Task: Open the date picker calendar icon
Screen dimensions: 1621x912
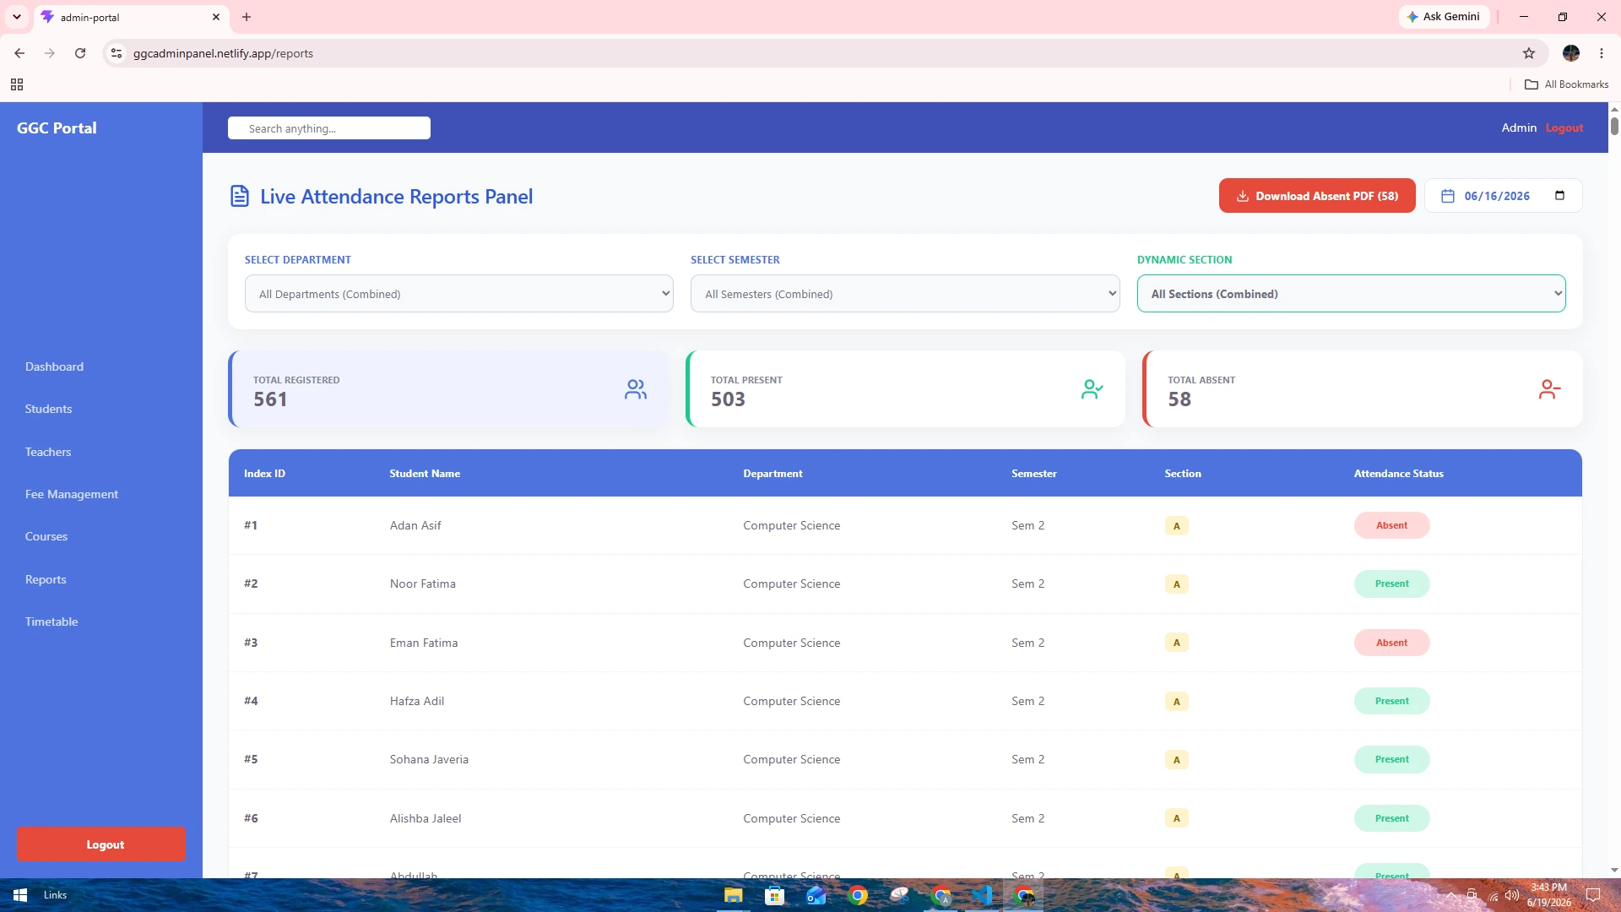Action: point(1559,196)
